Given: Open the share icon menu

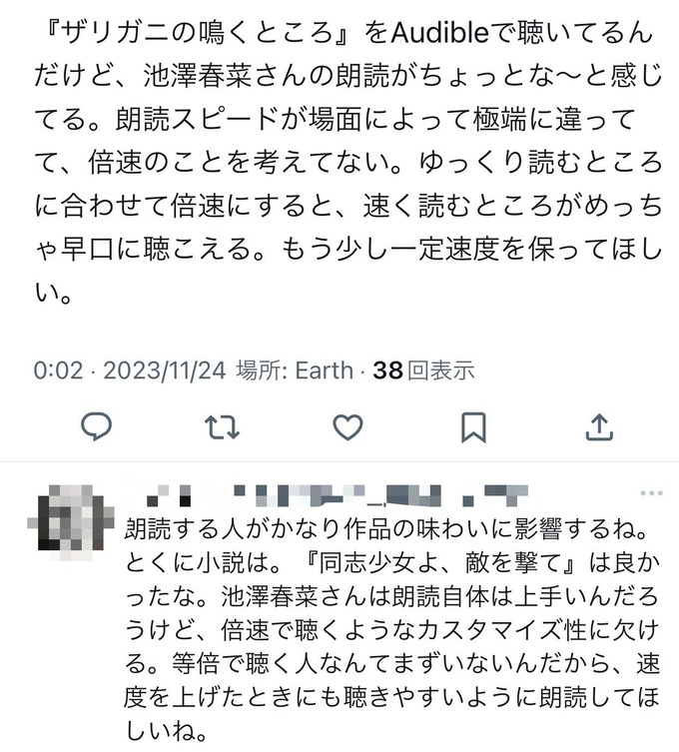Looking at the screenshot, I should point(599,426).
